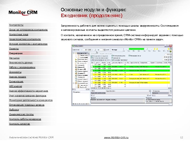Toggle the checkbox directly below Диаграмма
The image size is (190, 142).
tap(112, 60)
